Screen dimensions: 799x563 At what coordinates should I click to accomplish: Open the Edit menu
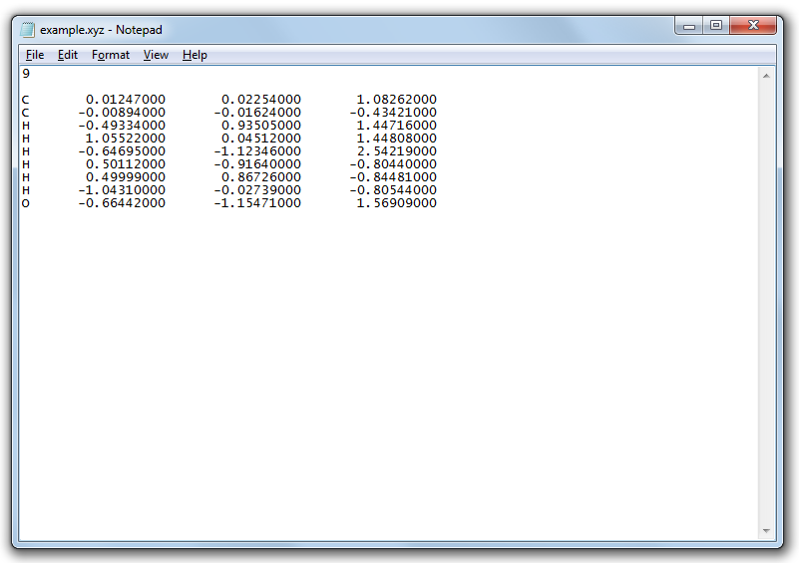pos(67,55)
